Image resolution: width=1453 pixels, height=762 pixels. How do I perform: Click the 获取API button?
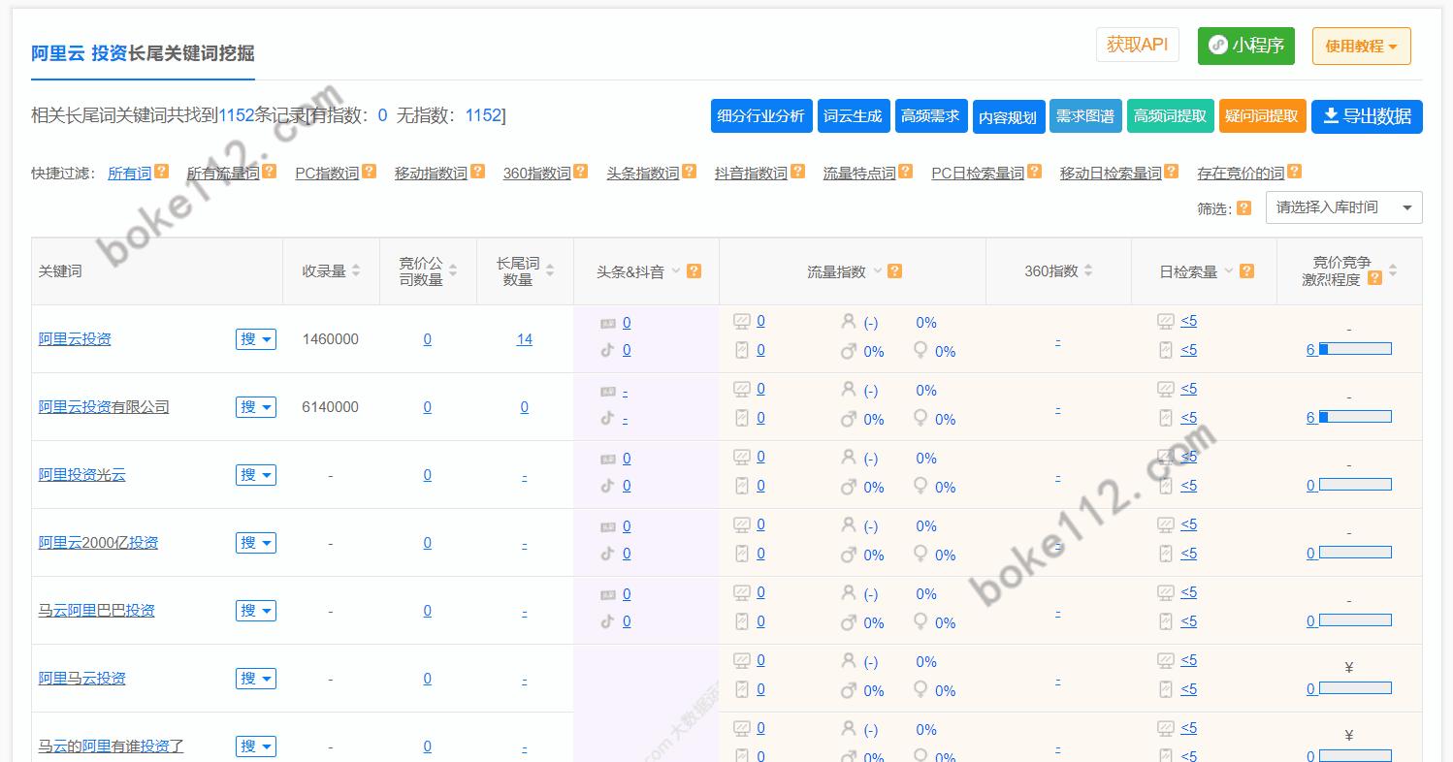coord(1138,45)
